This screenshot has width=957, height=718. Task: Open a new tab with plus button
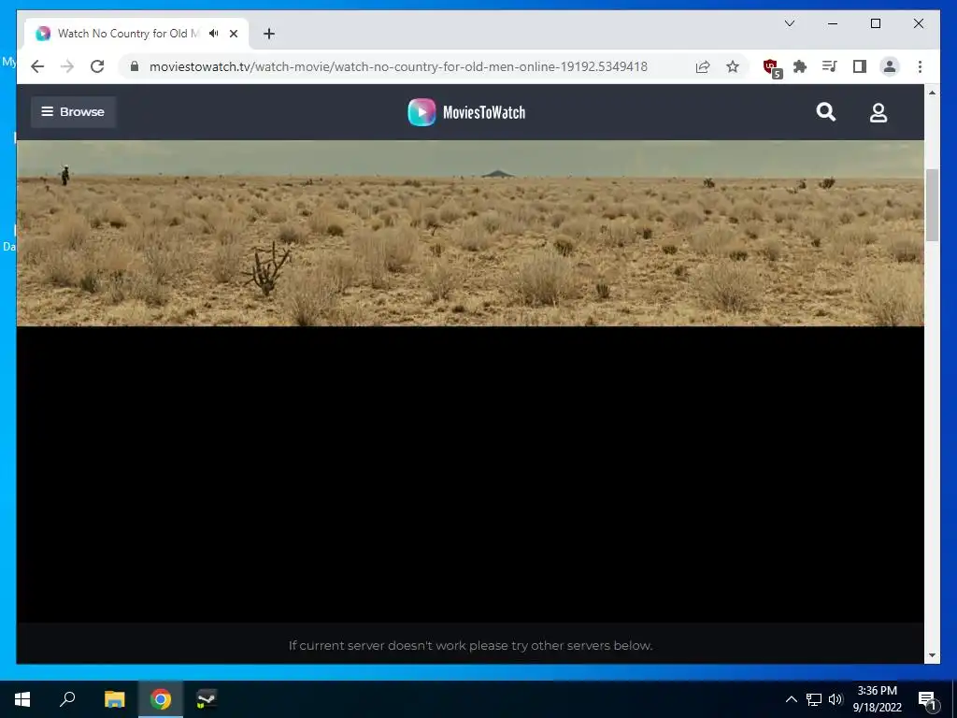click(x=269, y=34)
